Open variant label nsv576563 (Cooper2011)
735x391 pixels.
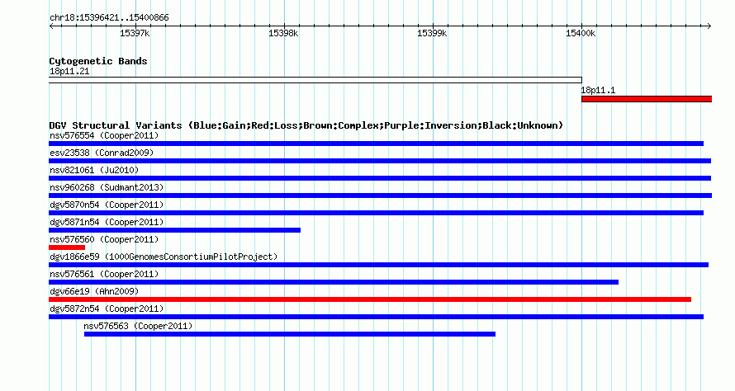(138, 327)
